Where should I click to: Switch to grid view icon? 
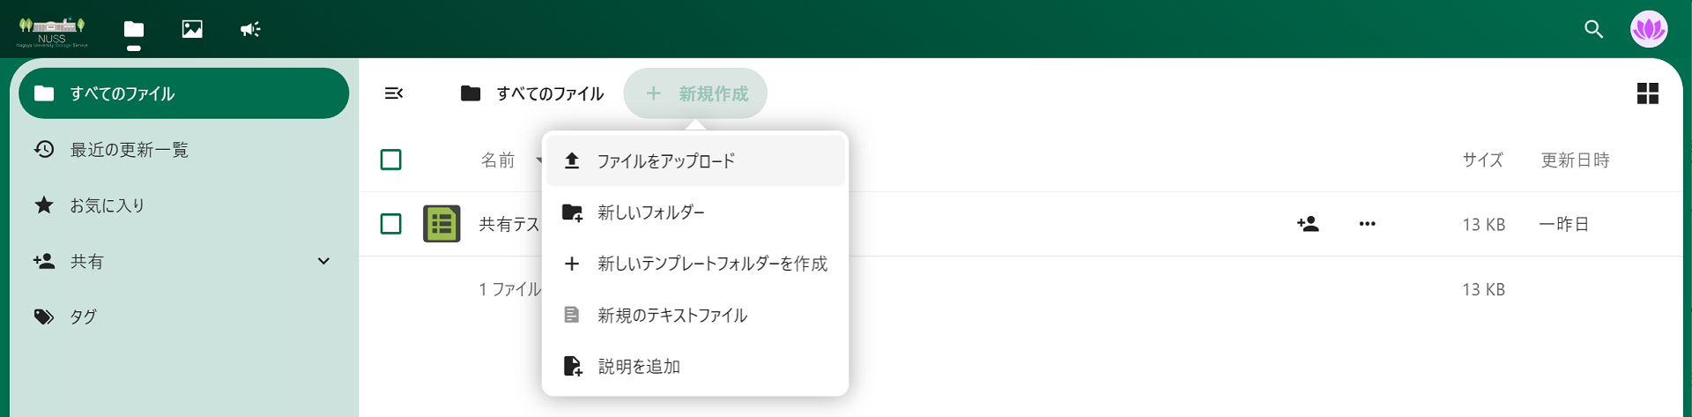click(x=1647, y=93)
